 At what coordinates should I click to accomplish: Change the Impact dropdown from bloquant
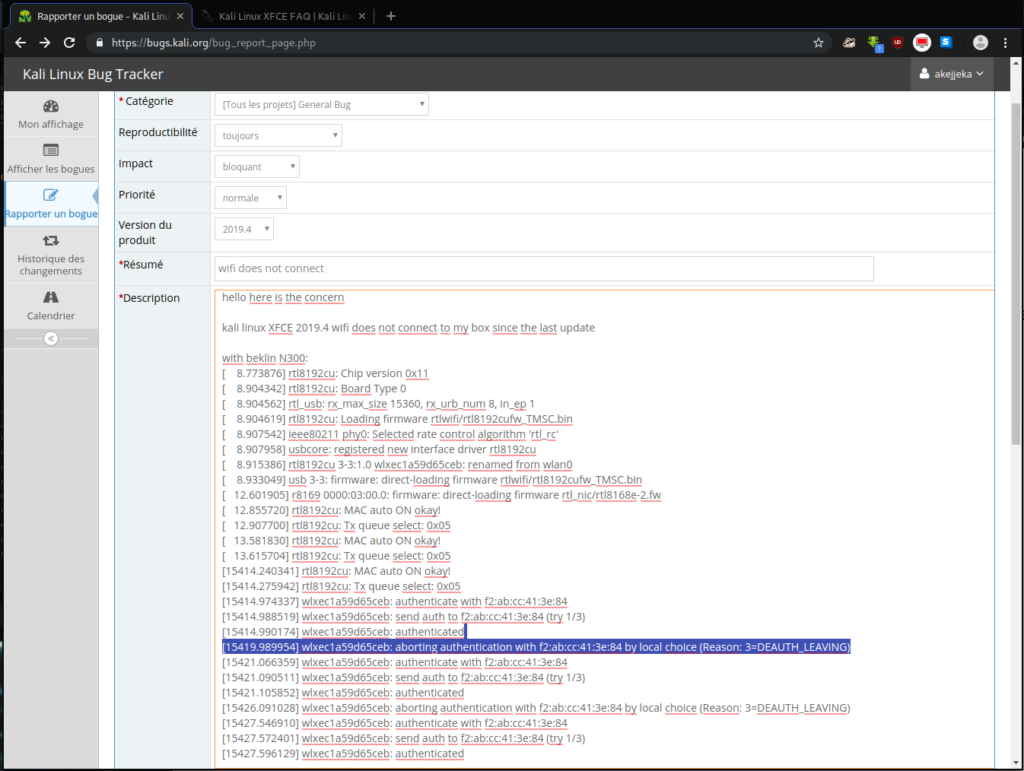click(x=257, y=167)
